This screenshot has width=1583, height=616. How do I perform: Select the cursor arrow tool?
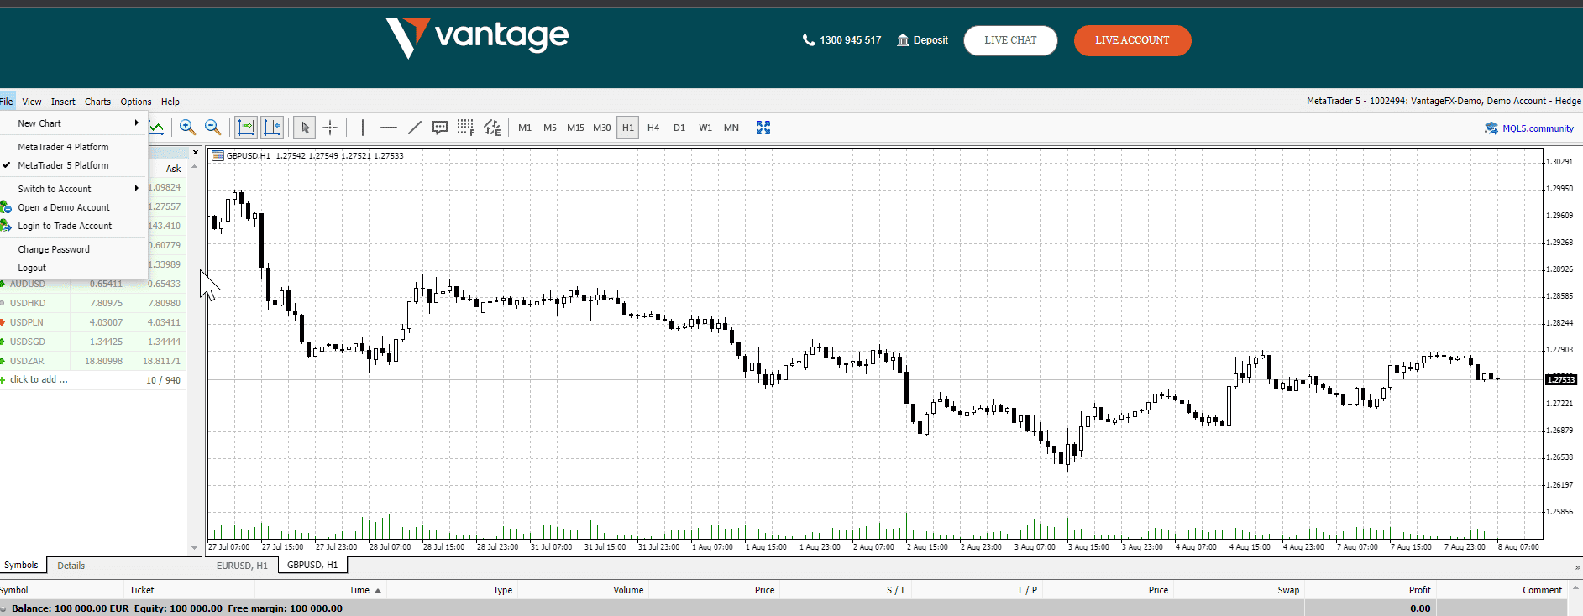305,128
